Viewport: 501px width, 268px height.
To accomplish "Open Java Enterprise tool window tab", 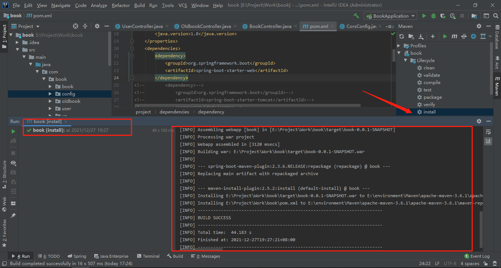I will pyautogui.click(x=111, y=256).
